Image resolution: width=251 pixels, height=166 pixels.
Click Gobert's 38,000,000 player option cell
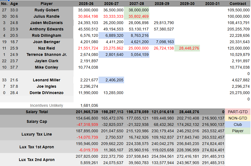tap(137, 10)
